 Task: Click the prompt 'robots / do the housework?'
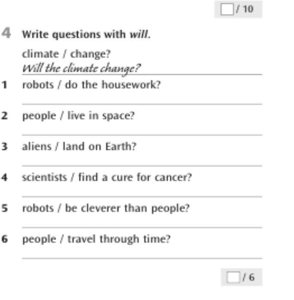click(91, 85)
